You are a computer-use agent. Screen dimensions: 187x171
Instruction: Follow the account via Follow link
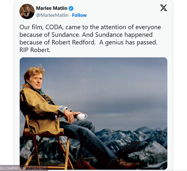[79, 15]
